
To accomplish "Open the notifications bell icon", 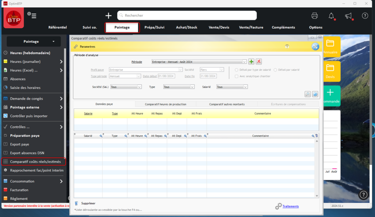I will (331, 16).
